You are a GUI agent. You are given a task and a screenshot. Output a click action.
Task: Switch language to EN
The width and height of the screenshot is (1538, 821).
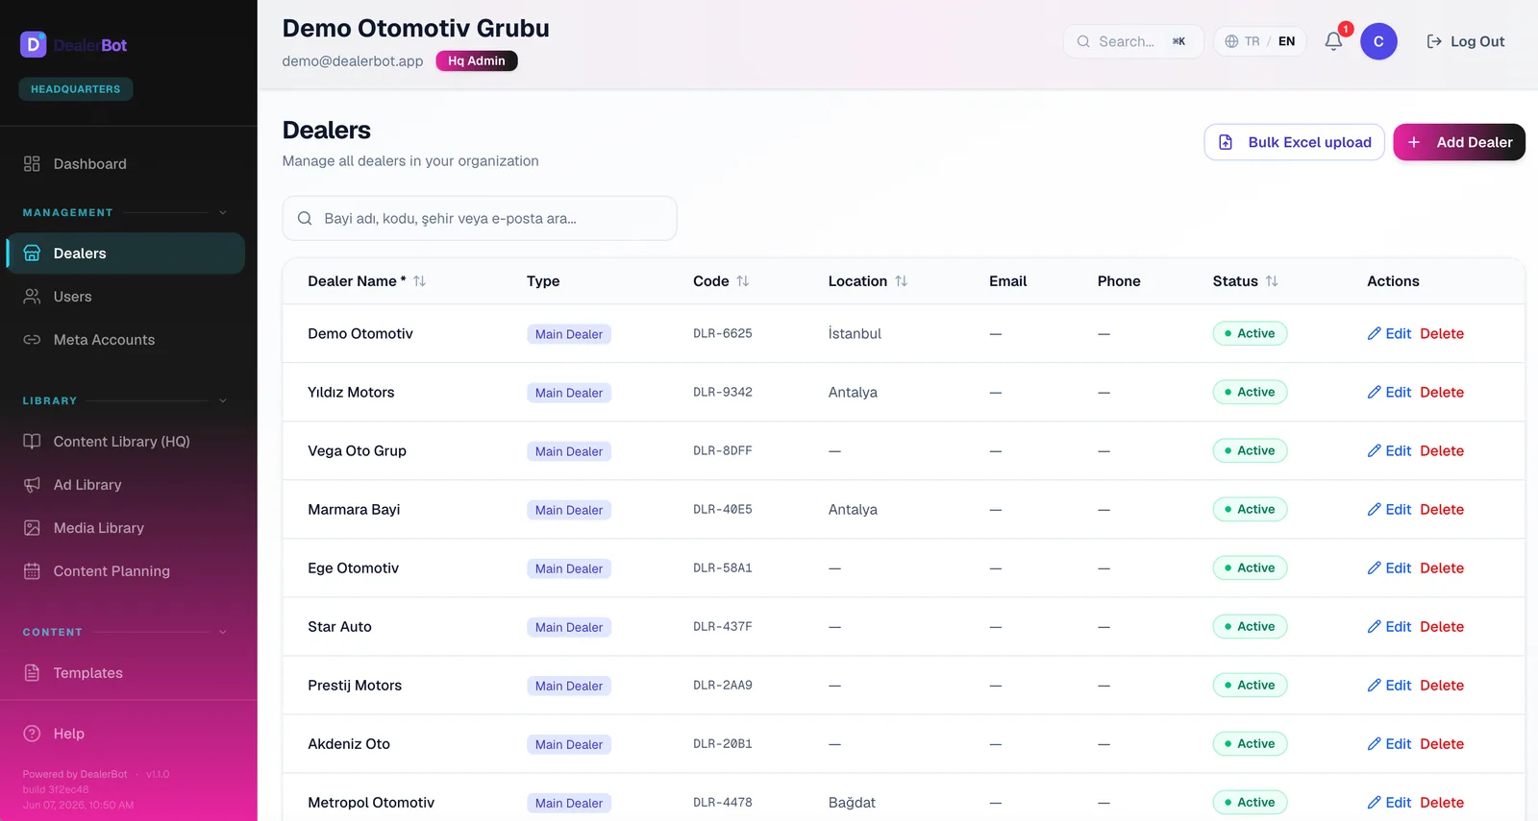click(x=1286, y=41)
